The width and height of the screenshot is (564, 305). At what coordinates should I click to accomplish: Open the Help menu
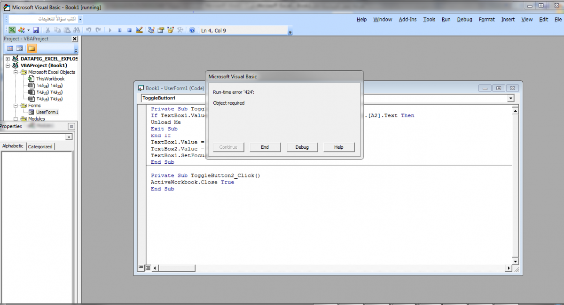click(361, 19)
